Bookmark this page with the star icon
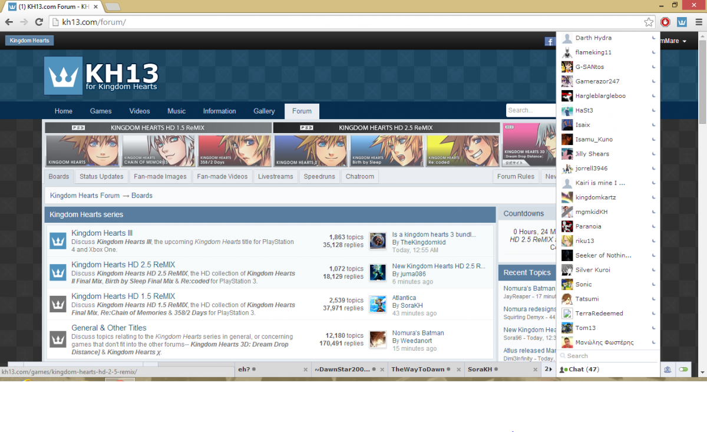 coord(649,22)
